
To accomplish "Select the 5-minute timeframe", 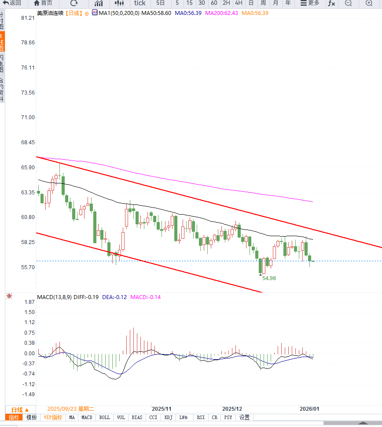I will click(177, 3).
